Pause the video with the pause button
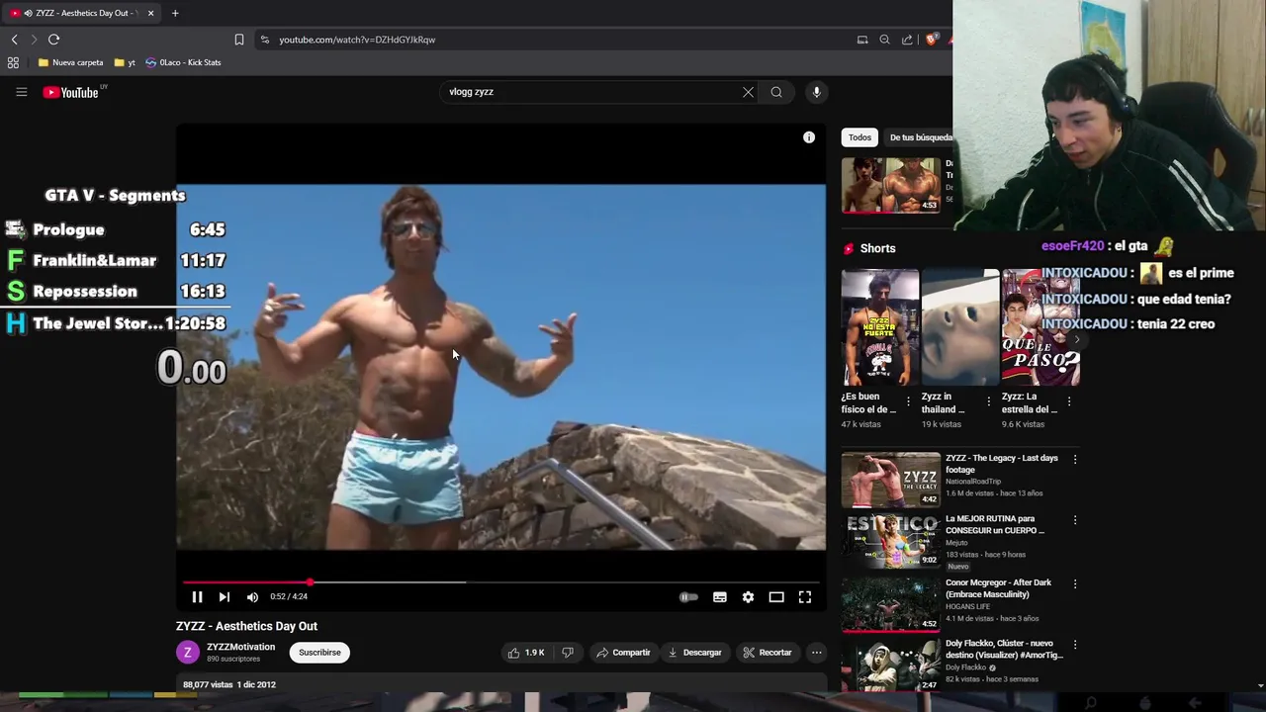 point(197,596)
